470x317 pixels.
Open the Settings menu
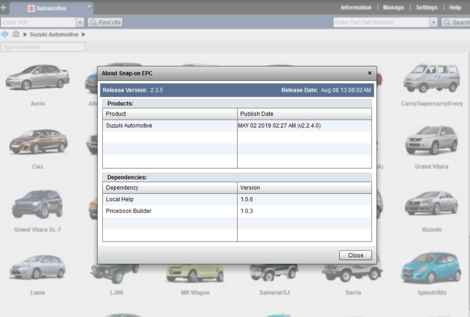pos(427,8)
